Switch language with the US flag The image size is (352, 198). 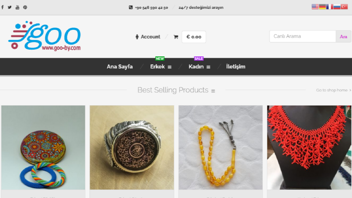tap(315, 7)
